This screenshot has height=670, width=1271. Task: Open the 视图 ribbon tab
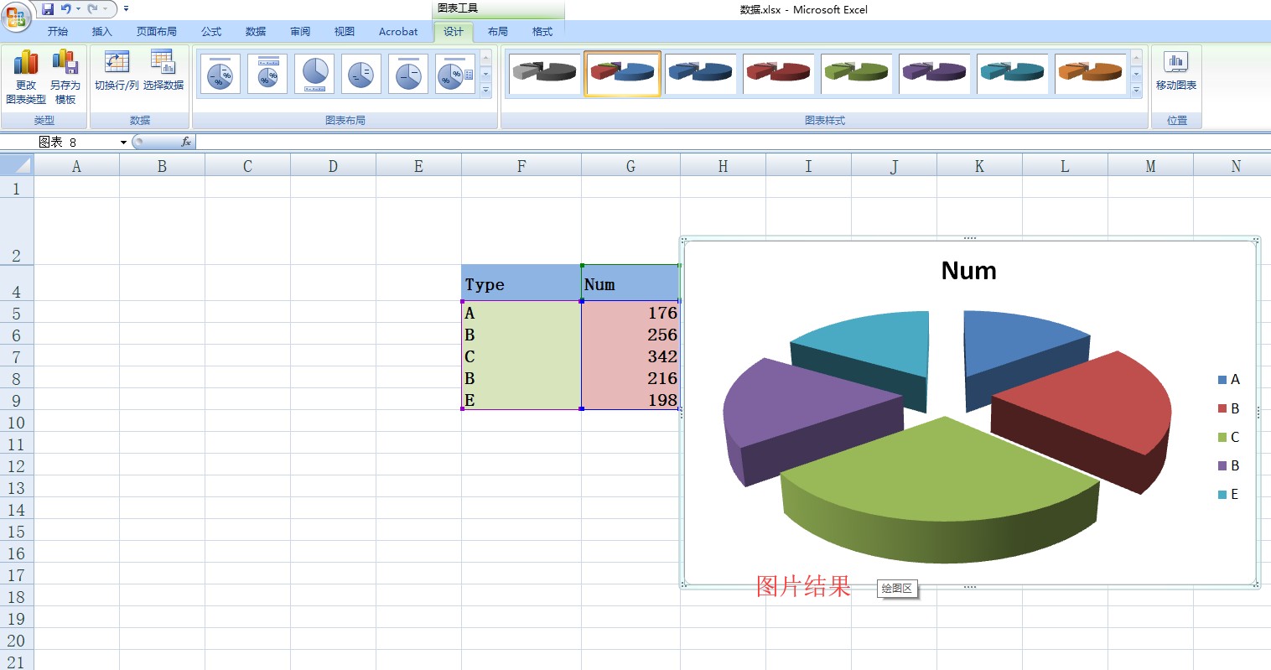tap(345, 32)
